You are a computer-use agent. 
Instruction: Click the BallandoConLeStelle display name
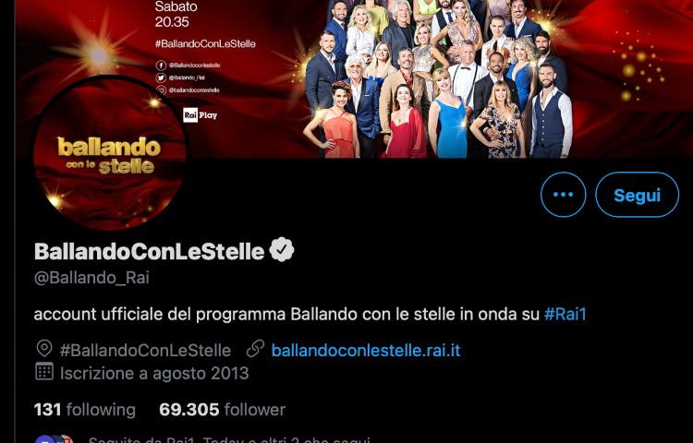pyautogui.click(x=150, y=251)
